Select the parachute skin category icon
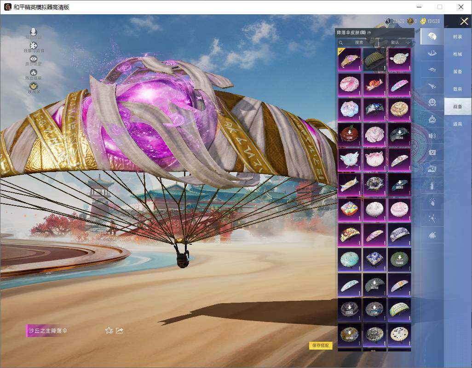The image size is (472, 368). [x=432, y=37]
